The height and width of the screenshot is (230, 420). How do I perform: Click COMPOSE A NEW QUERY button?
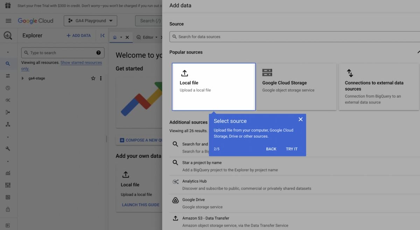pos(139,140)
